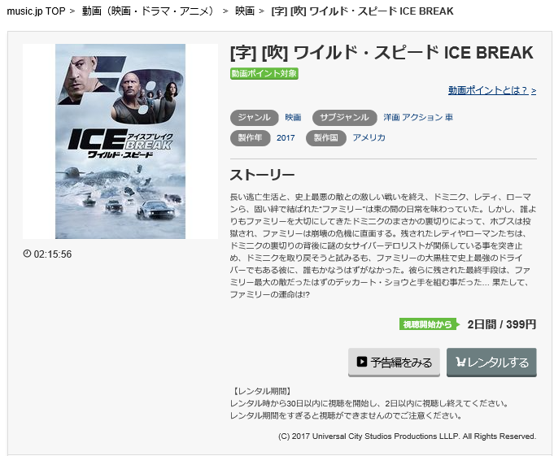Open 動画（映画・ドラマ・アニメ） breadcrumb

[x=148, y=11]
